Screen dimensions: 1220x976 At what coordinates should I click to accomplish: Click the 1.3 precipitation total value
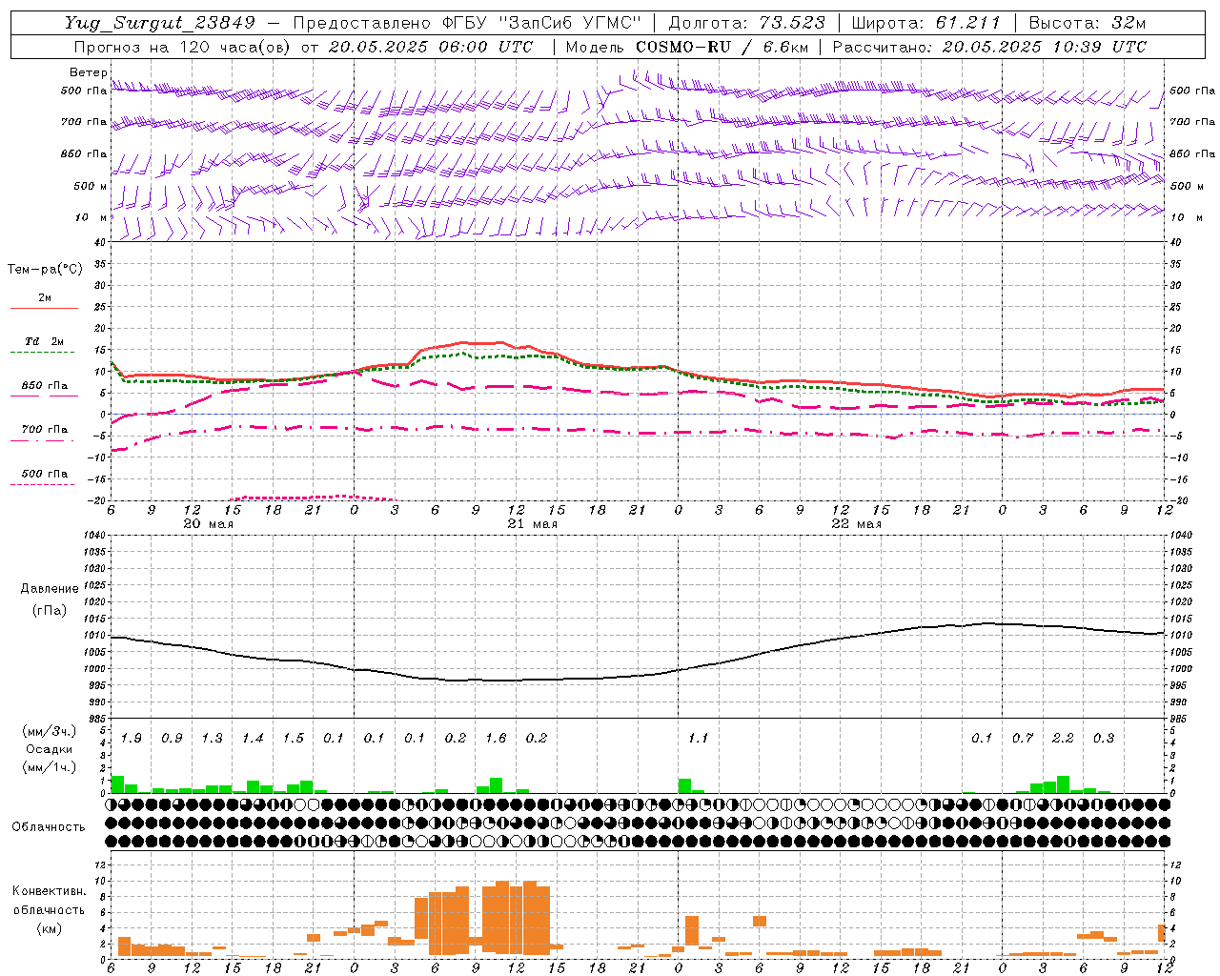click(212, 739)
